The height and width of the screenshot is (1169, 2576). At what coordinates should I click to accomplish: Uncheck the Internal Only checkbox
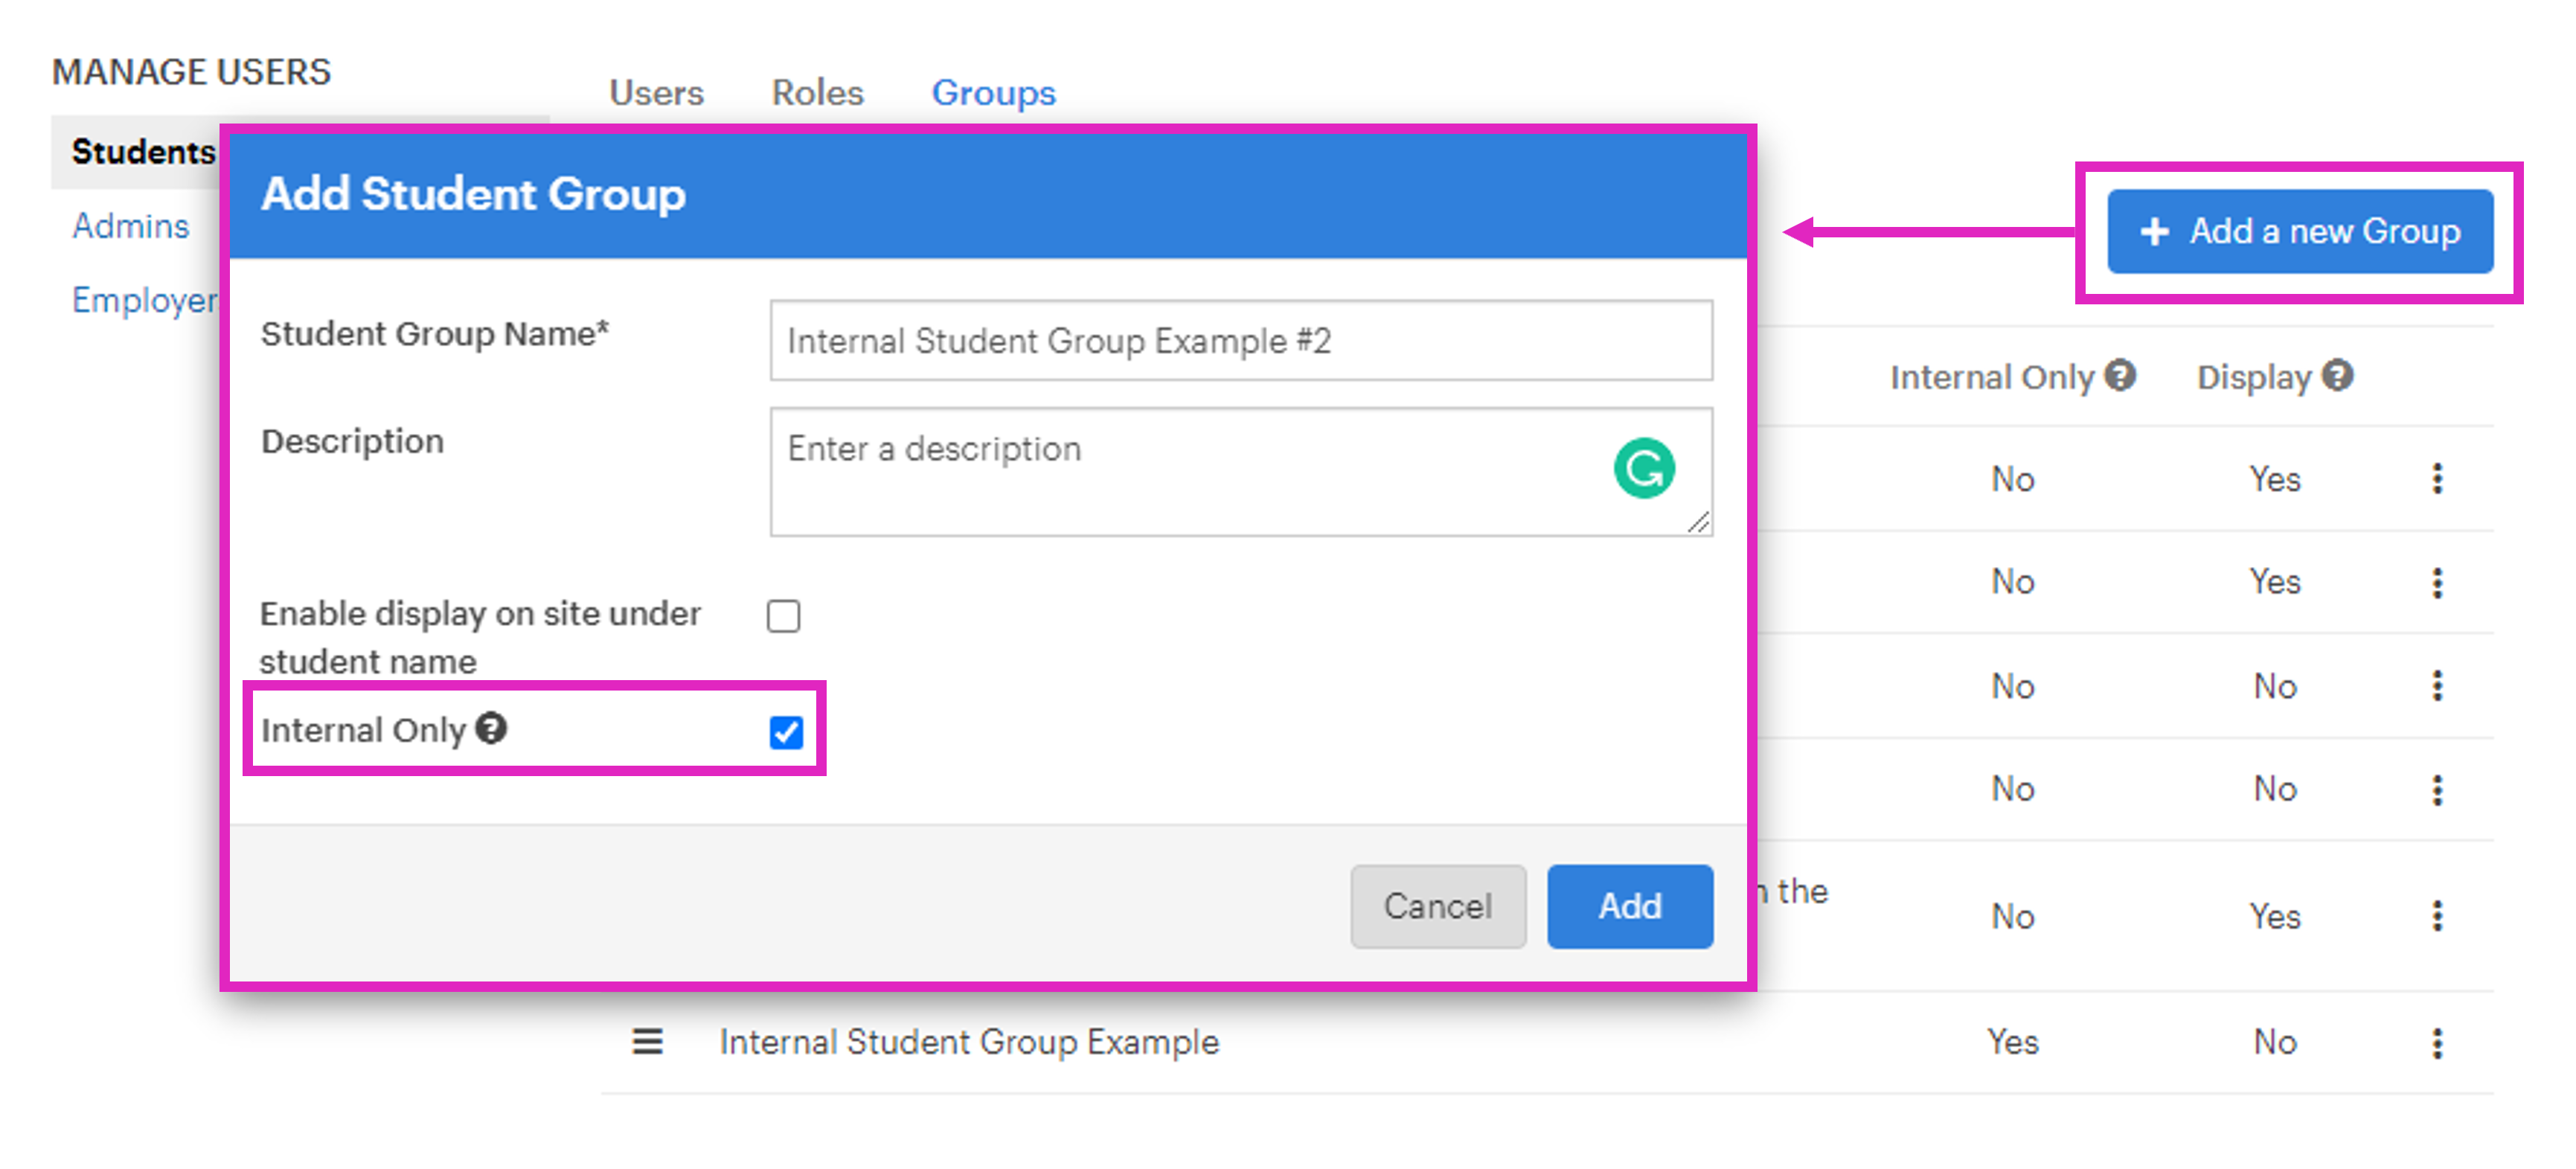pos(786,732)
